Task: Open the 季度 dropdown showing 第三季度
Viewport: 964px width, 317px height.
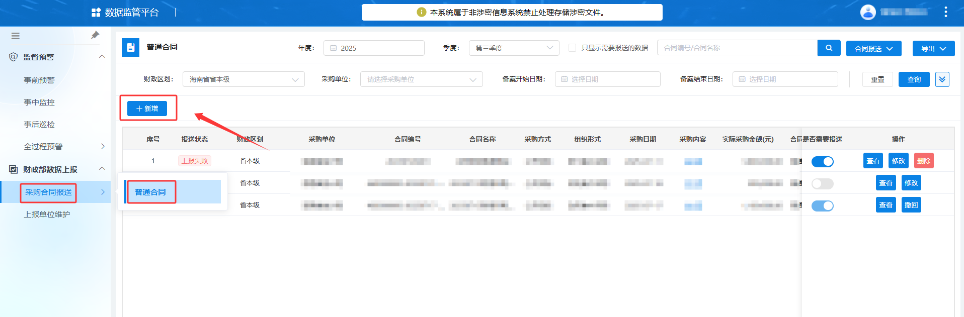Action: [x=513, y=48]
